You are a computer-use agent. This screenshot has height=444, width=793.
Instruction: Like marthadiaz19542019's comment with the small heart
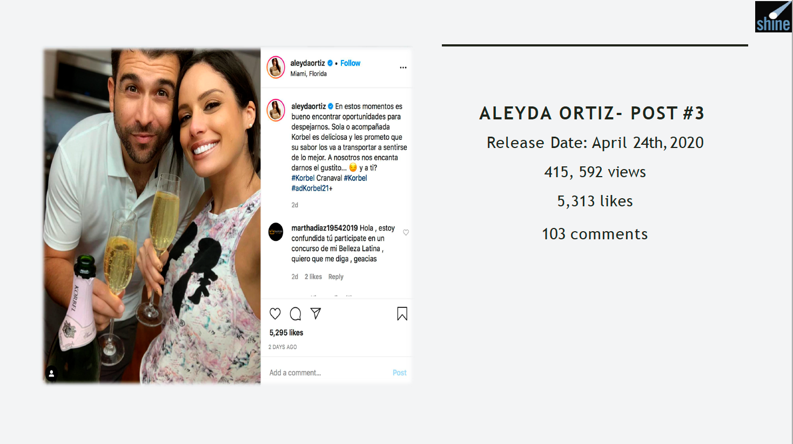click(x=406, y=232)
